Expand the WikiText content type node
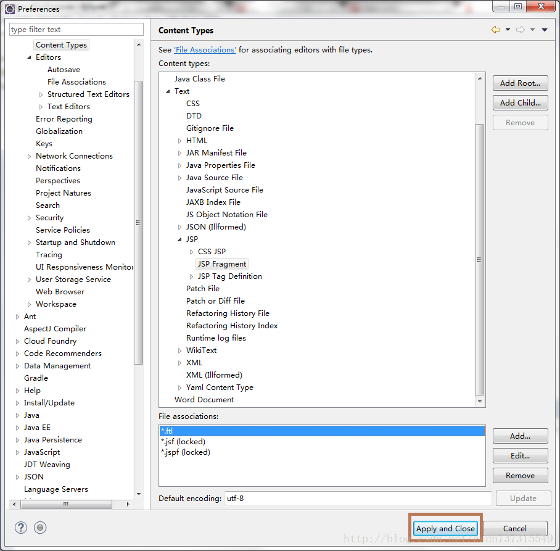The width and height of the screenshot is (560, 551). [179, 351]
